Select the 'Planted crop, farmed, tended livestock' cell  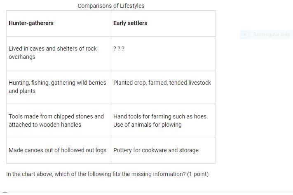[x=162, y=83]
